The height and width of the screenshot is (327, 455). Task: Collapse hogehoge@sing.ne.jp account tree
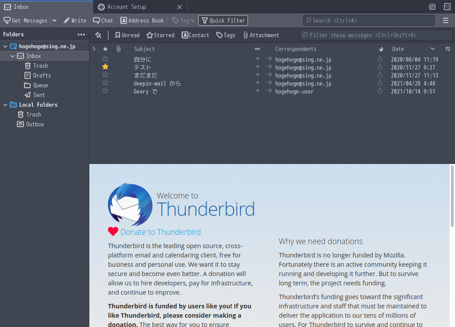[x=5, y=46]
